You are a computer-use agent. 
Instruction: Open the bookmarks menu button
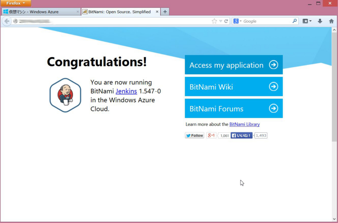coord(307,21)
